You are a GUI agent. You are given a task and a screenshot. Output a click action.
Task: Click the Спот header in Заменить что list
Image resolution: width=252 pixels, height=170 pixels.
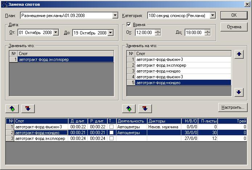(66, 54)
